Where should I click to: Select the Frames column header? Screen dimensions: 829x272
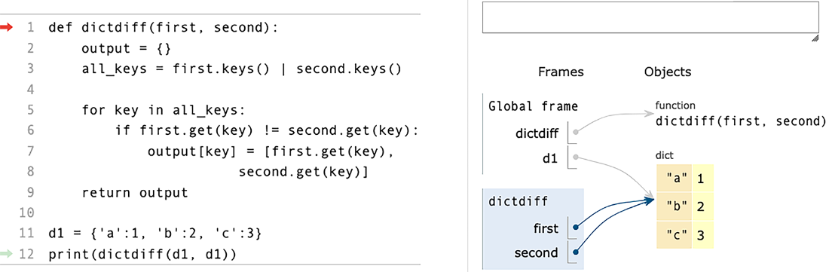point(561,72)
